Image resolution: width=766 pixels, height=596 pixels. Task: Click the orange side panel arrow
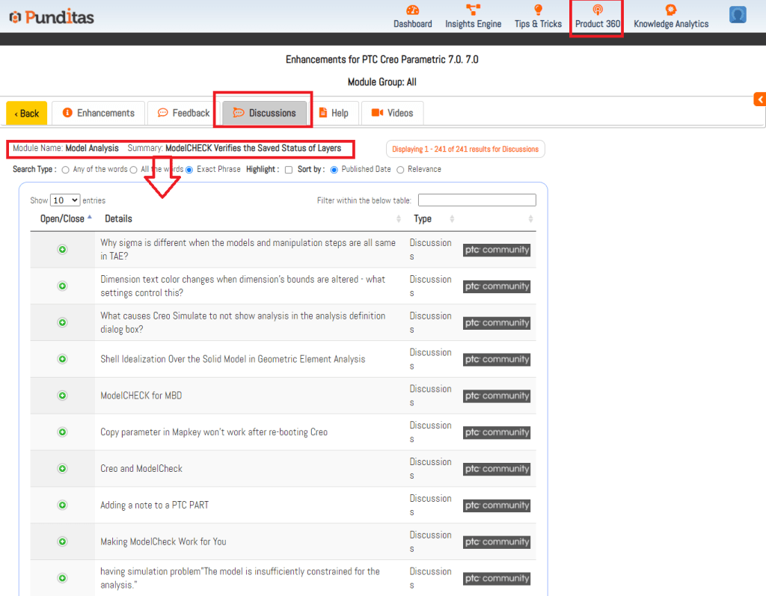[x=760, y=99]
